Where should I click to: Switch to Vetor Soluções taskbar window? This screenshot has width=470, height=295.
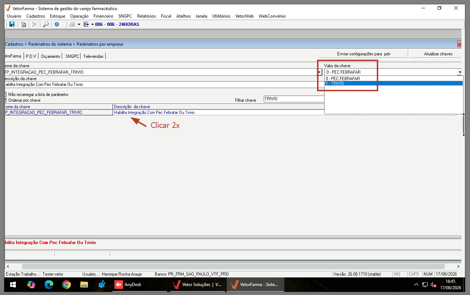[198, 285]
